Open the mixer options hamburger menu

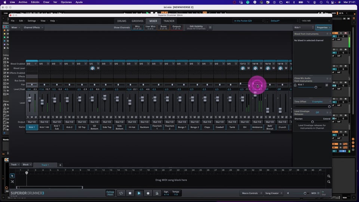[x=210, y=27]
